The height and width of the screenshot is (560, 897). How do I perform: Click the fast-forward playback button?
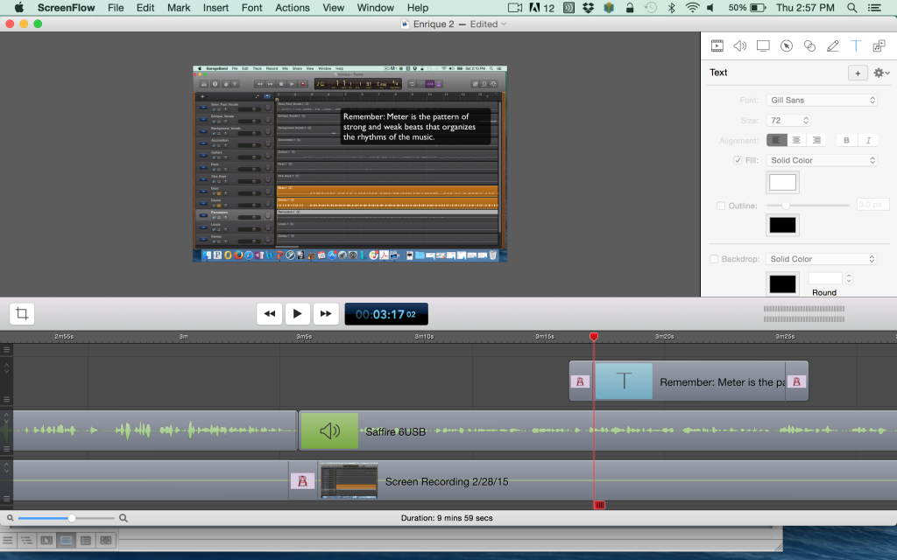tap(326, 314)
